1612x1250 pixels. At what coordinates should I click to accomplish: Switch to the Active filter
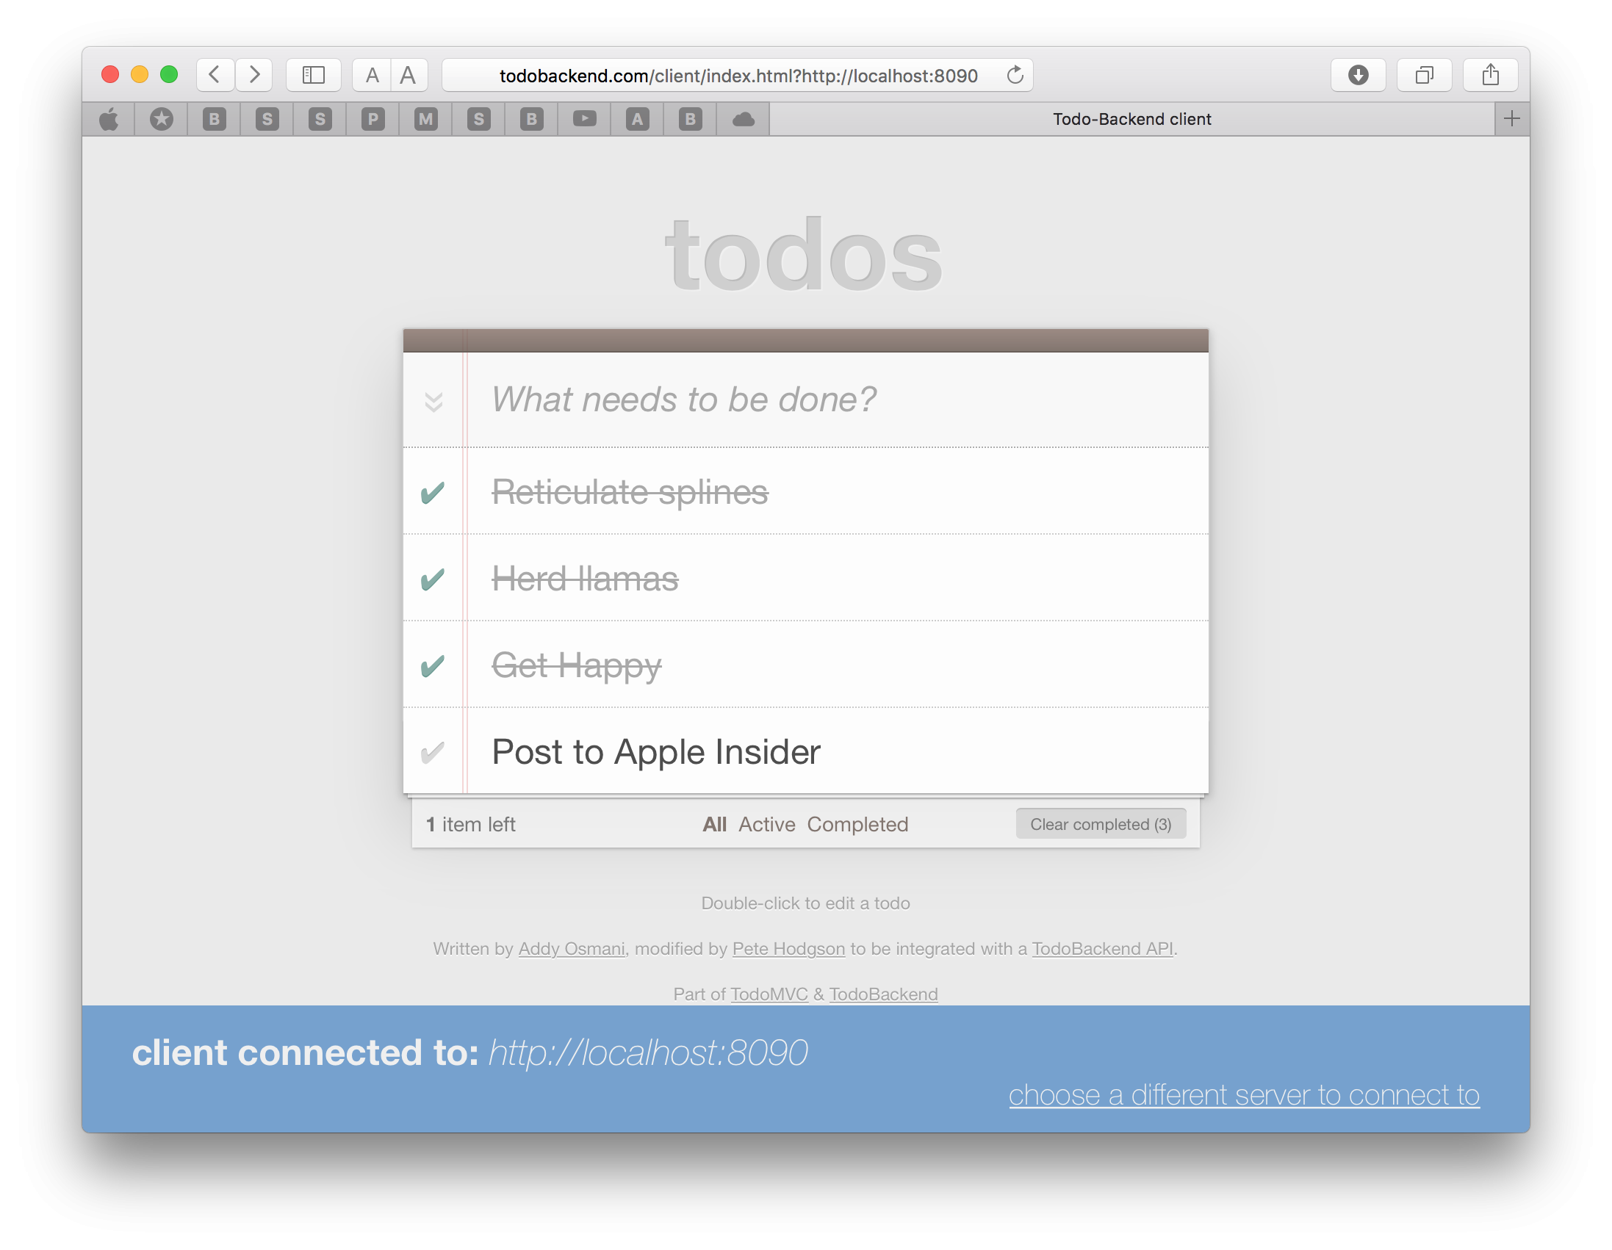(x=767, y=824)
